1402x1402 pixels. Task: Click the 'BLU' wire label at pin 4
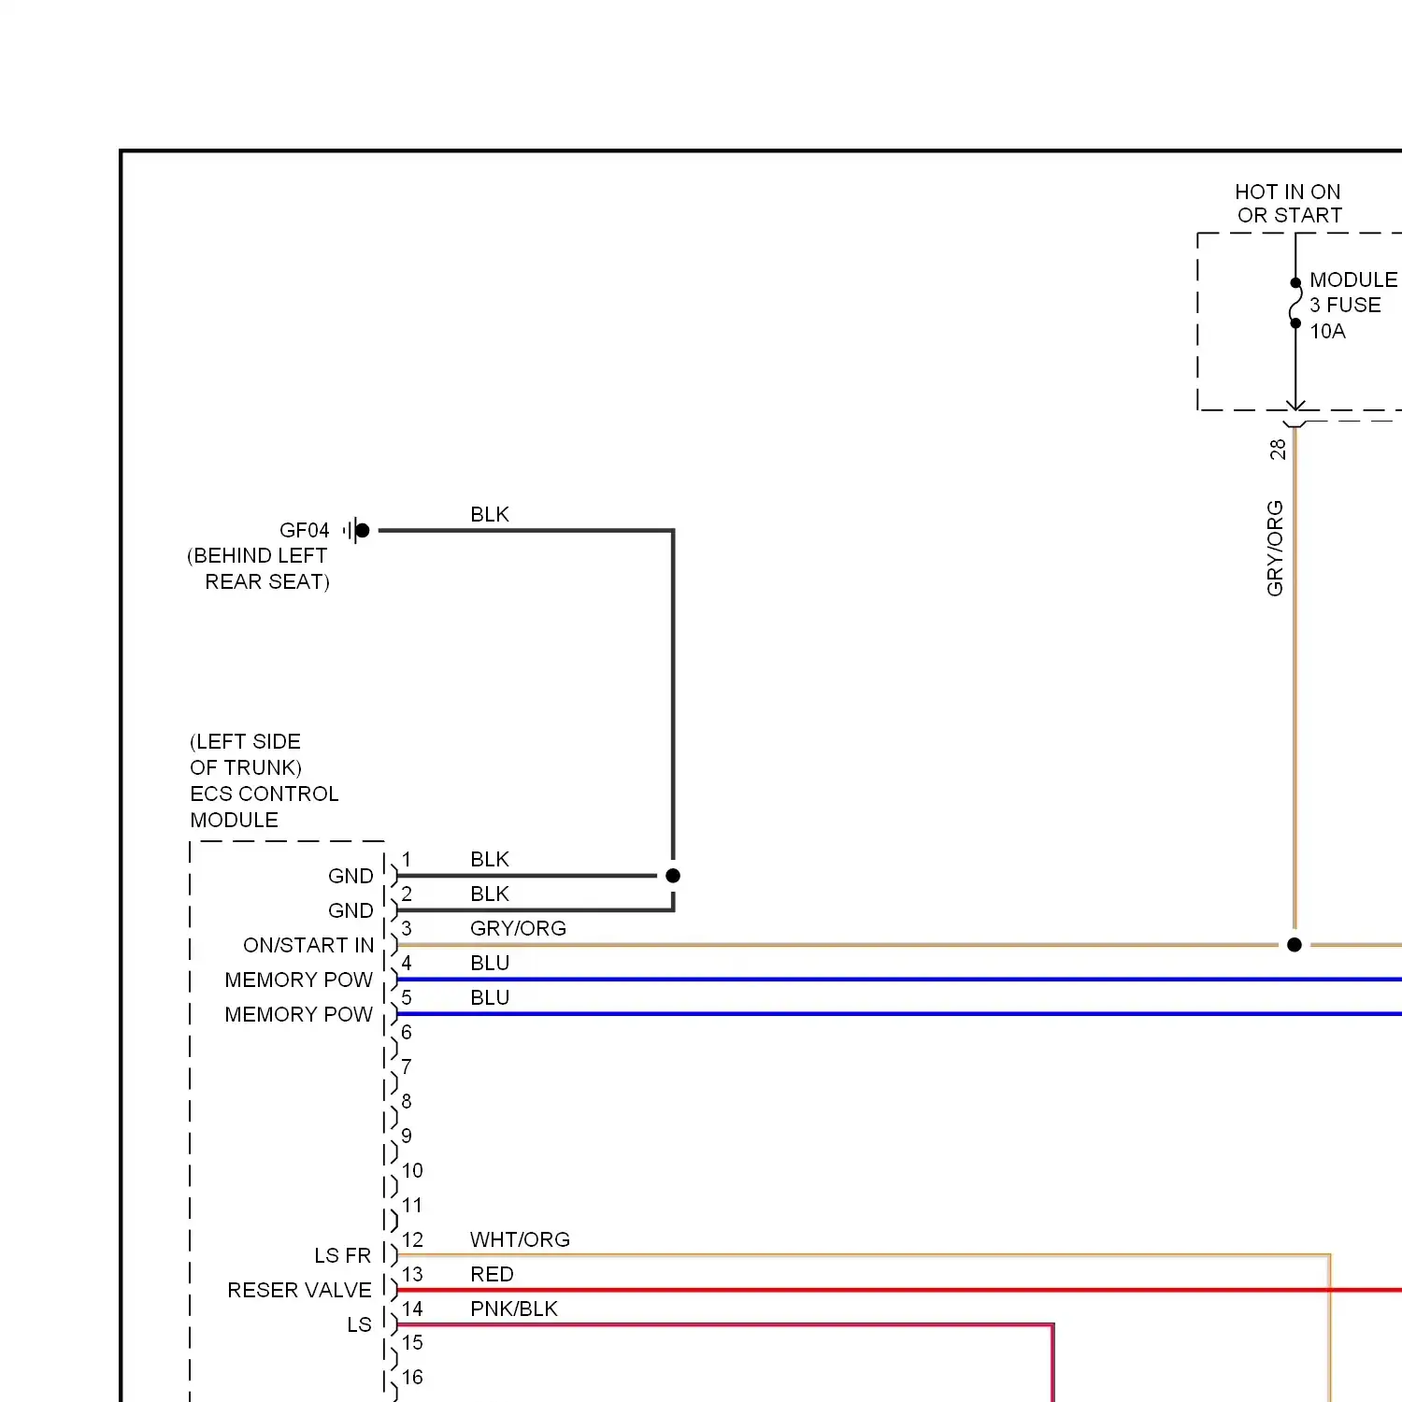[490, 963]
